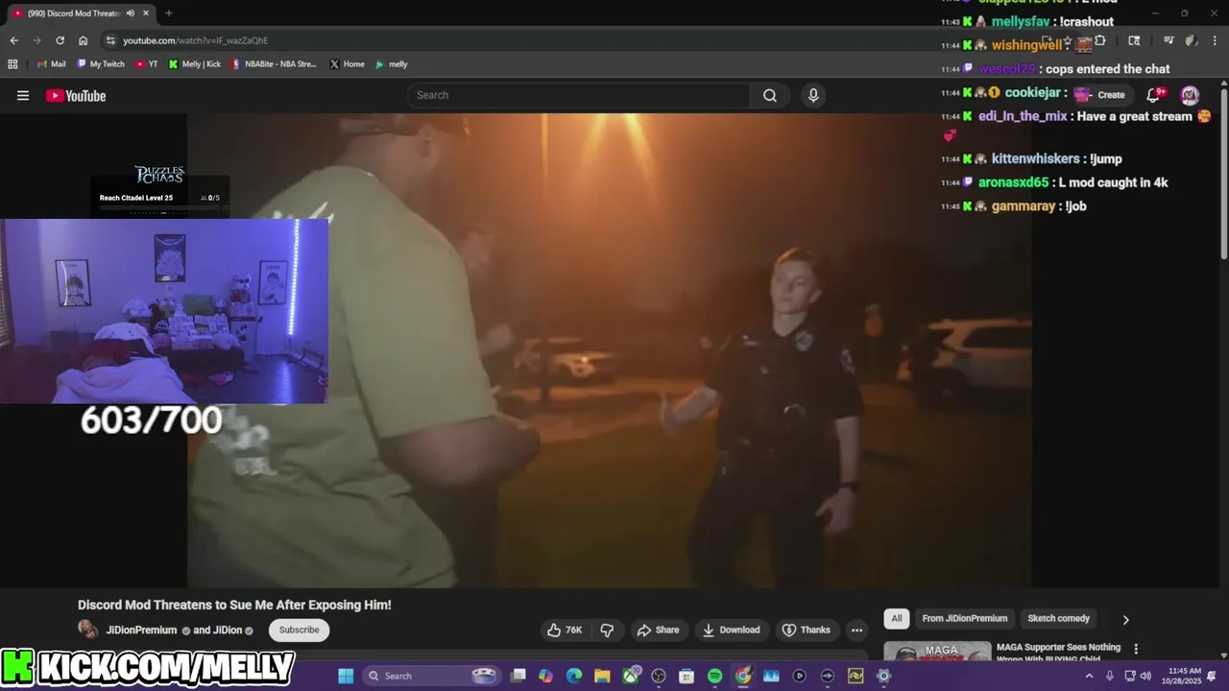The width and height of the screenshot is (1229, 691).
Task: Click the youtube.com address bar URL
Action: (195, 40)
